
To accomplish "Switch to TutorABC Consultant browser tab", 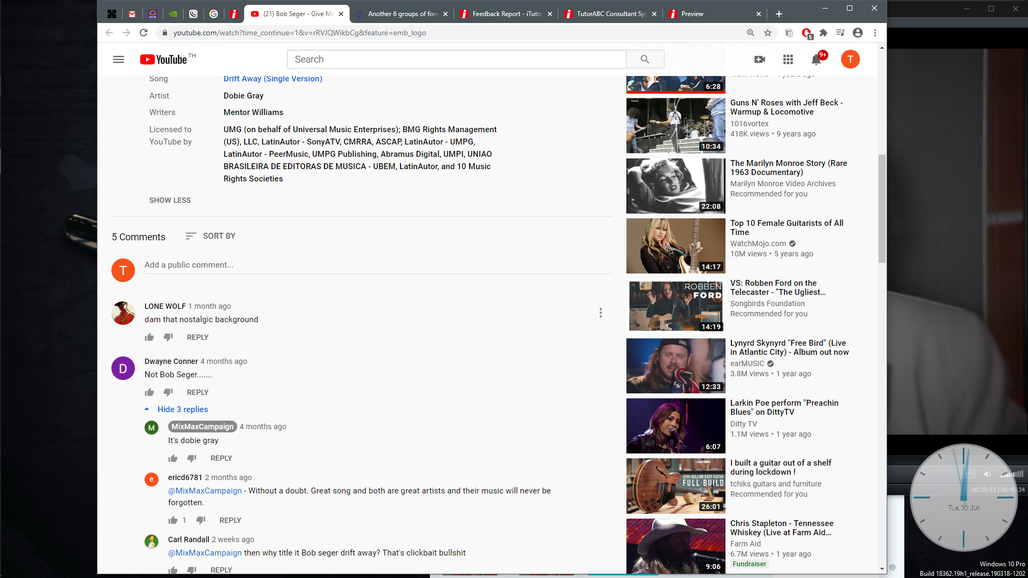I will click(610, 14).
